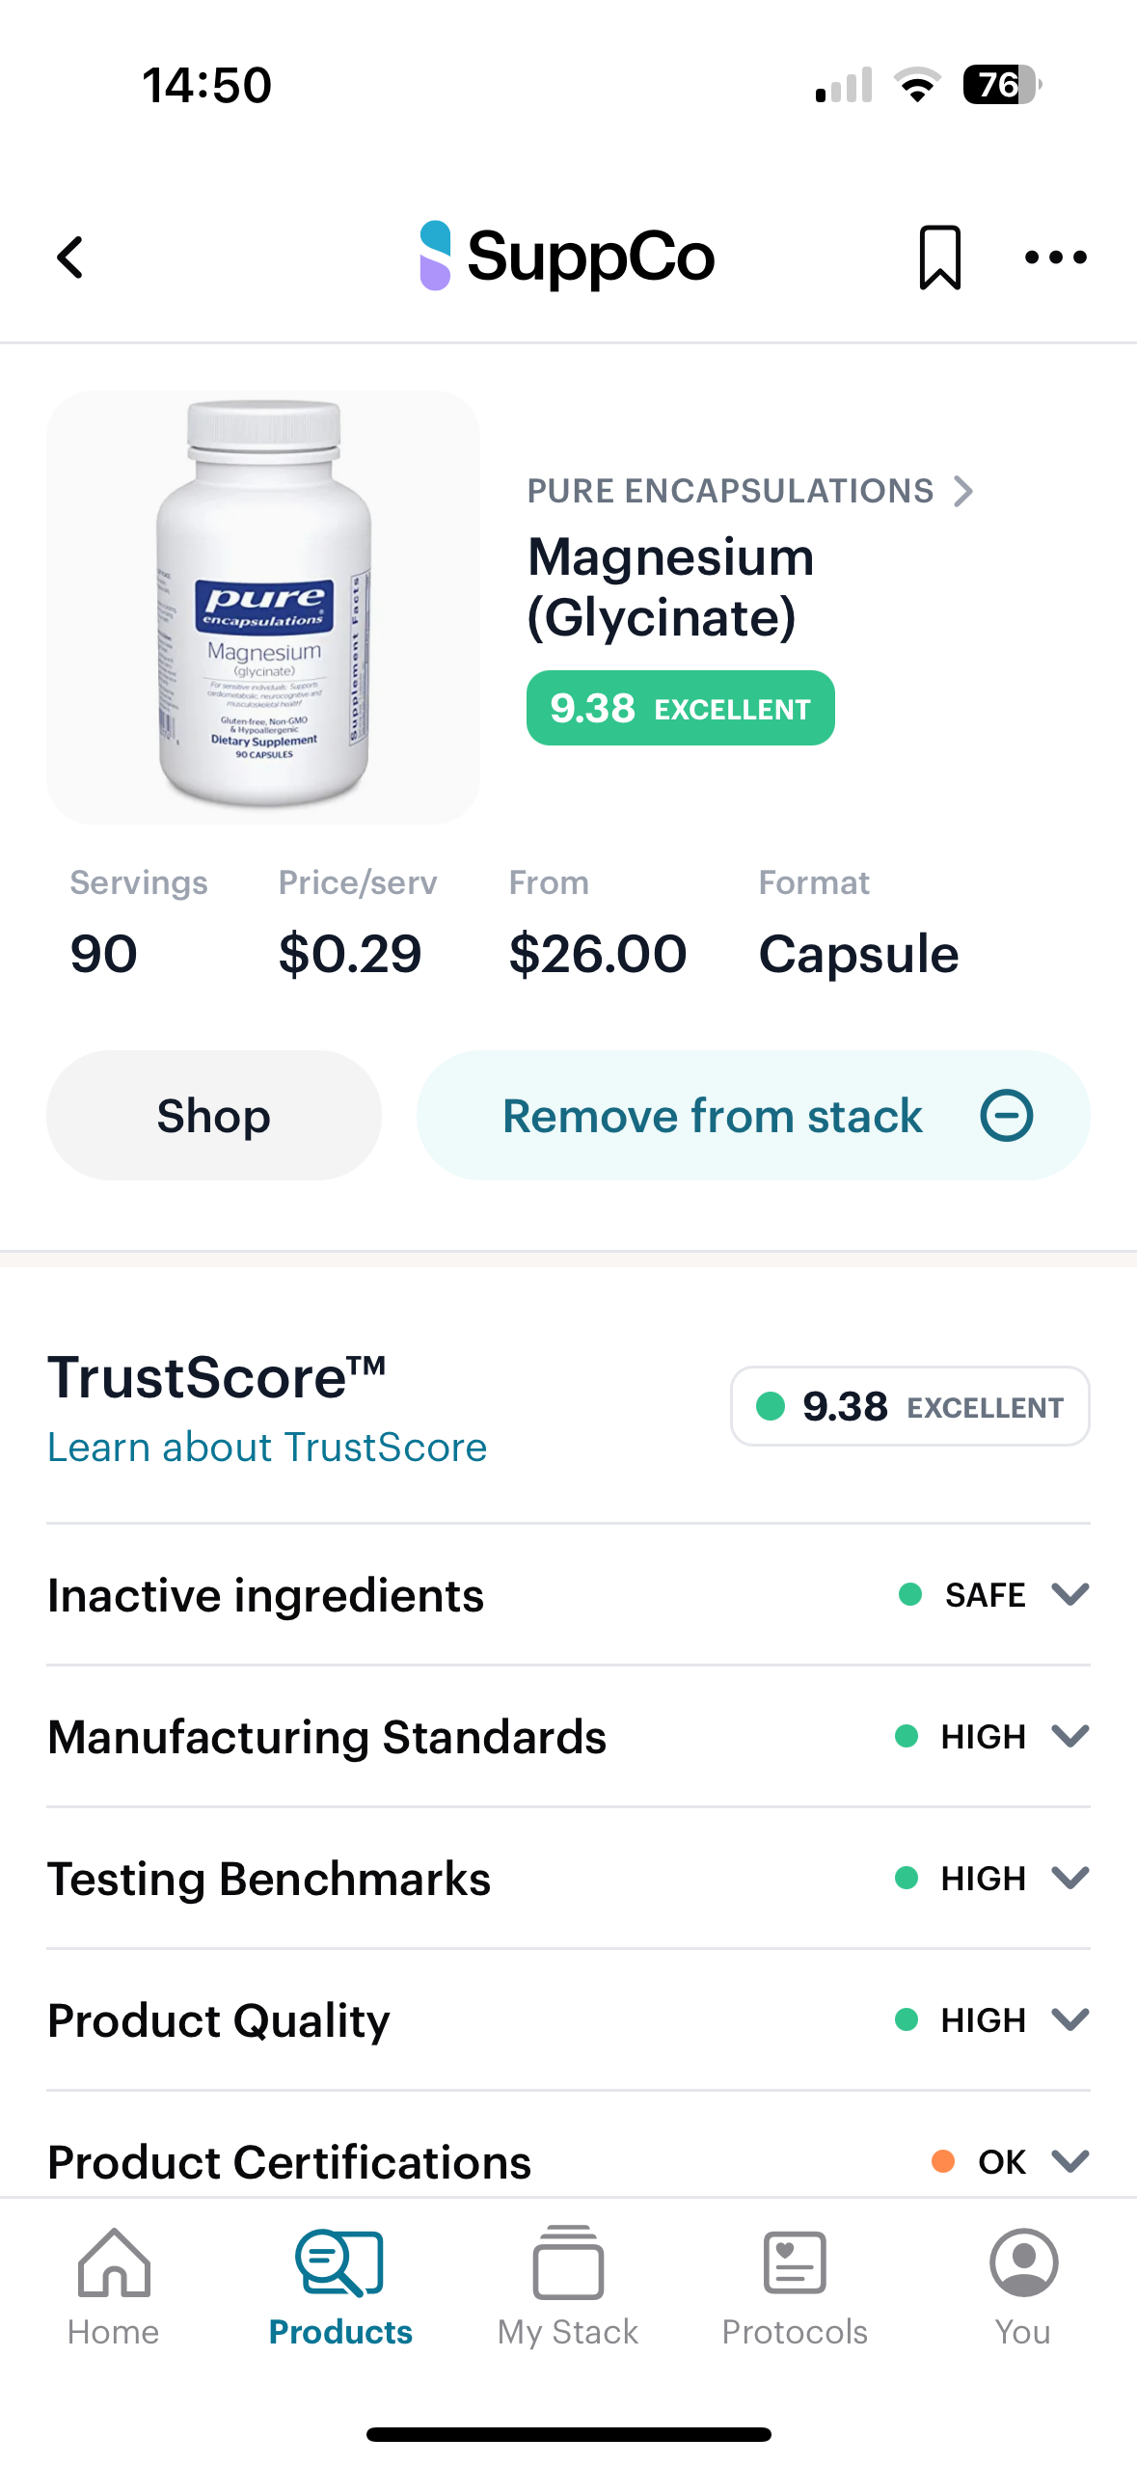The width and height of the screenshot is (1137, 2465).
Task: Open the Pure Encapsulations brand page
Action: click(749, 491)
